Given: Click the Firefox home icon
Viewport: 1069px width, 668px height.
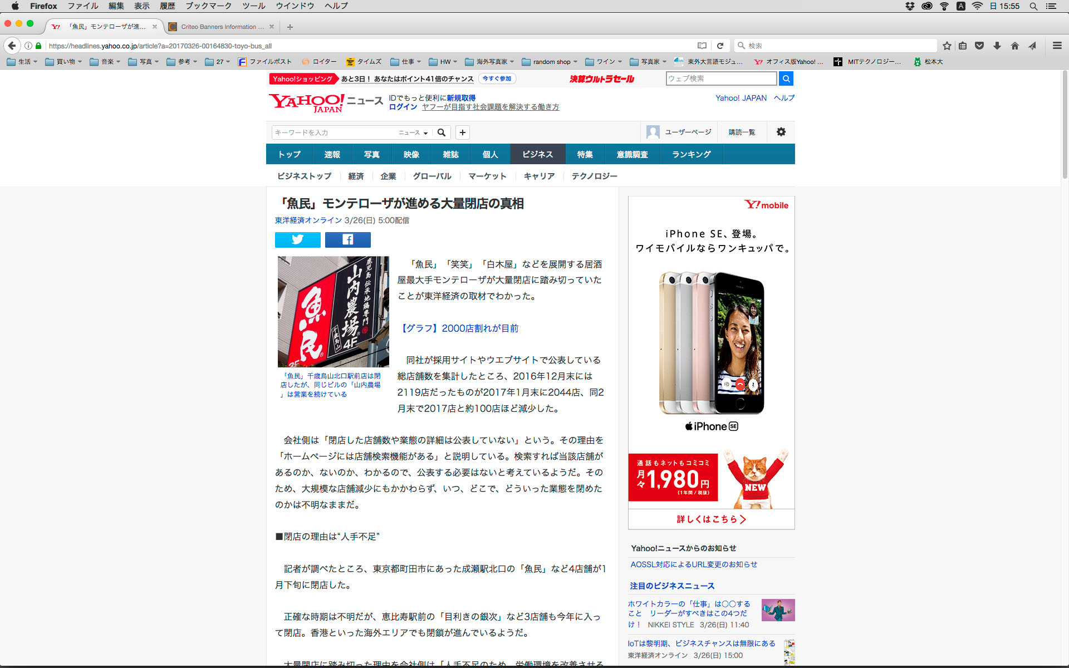Looking at the screenshot, I should coord(1014,46).
